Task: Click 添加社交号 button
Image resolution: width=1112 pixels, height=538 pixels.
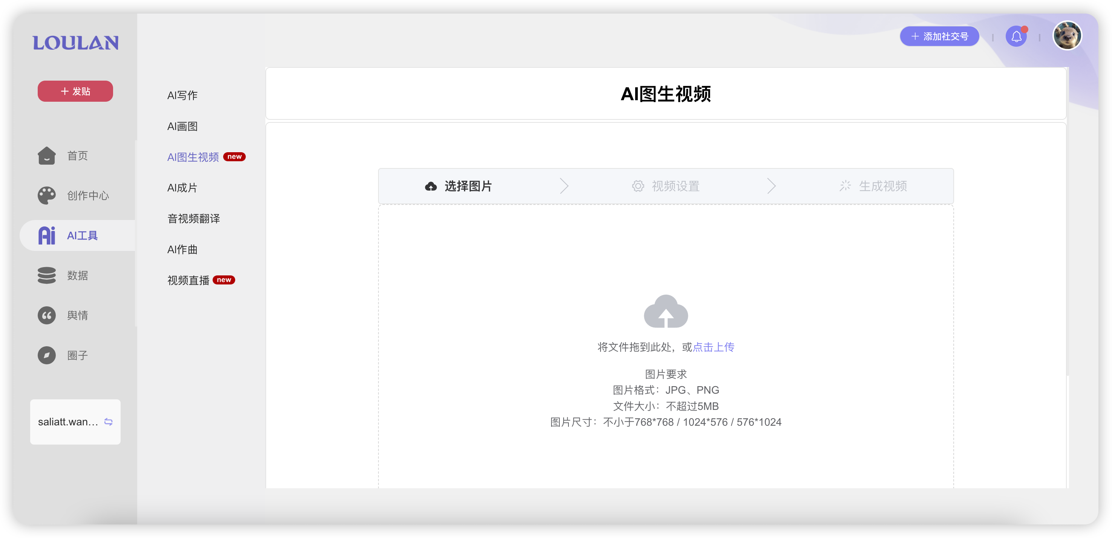Action: [x=939, y=36]
